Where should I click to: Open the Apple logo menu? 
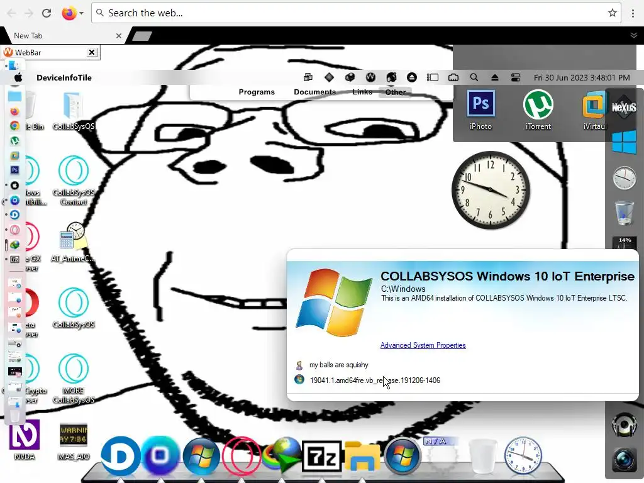click(x=18, y=77)
